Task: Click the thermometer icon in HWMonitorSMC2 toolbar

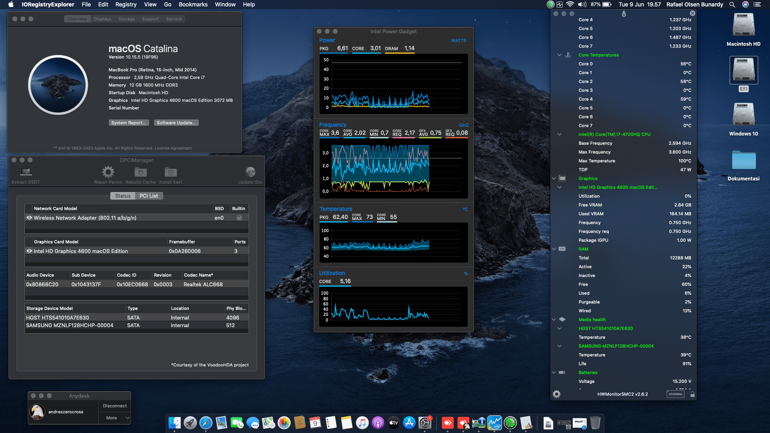Action: pyautogui.click(x=624, y=13)
